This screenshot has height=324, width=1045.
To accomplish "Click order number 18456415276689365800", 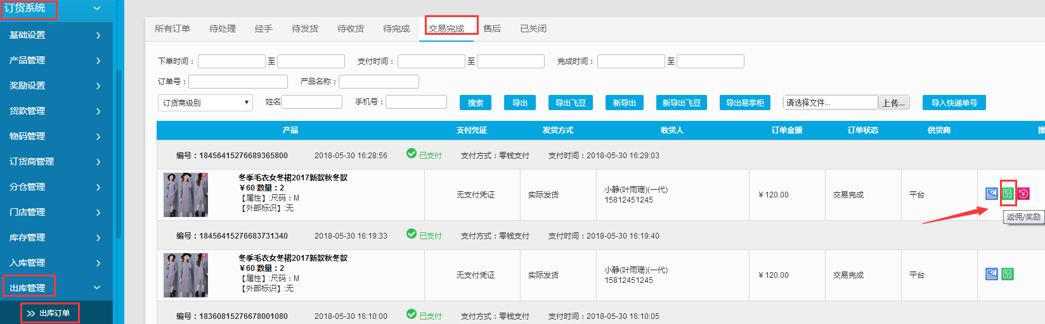I will (243, 156).
